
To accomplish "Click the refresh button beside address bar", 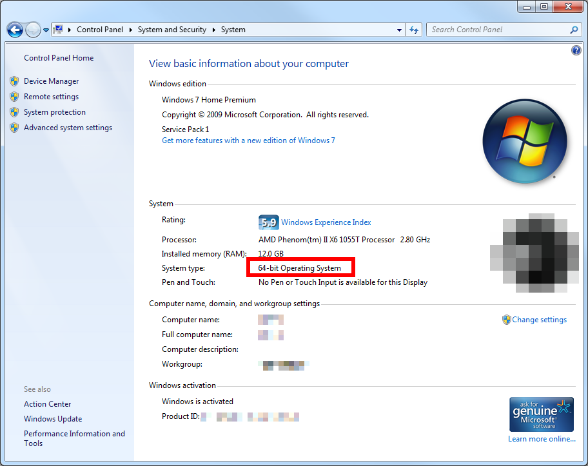I will [x=414, y=30].
